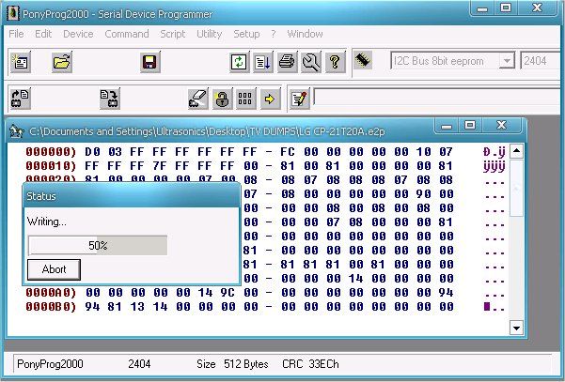This screenshot has height=382, width=565.
Task: Save device file with floppy disk icon
Action: [x=149, y=62]
